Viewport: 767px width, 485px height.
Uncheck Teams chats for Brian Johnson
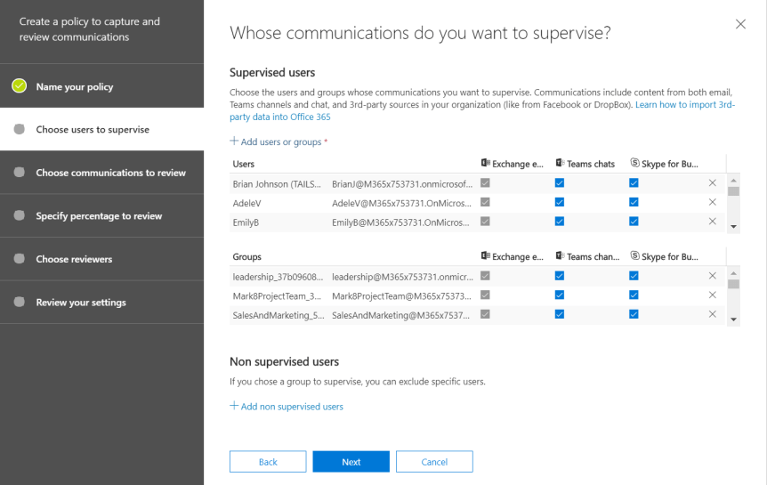[x=559, y=182]
